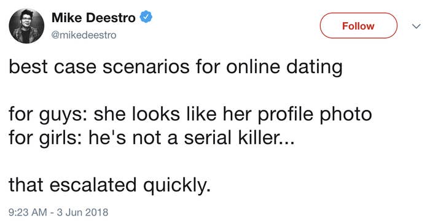Click the words 'online dating'
The width and height of the screenshot is (430, 221).
284,67
